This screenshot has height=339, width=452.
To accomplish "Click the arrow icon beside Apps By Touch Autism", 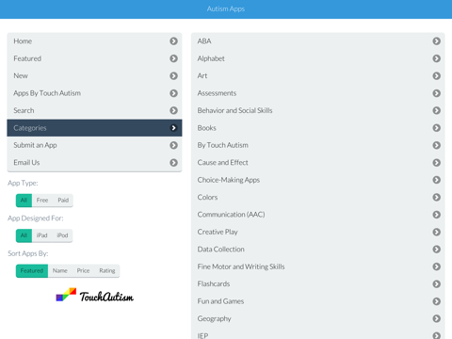I will click(173, 93).
